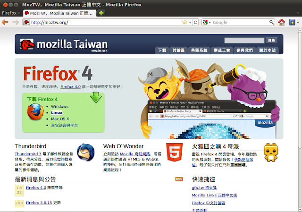302x212 pixels.
Task: Select the MozTW, Mozilla Taiwan tab
Action: coord(59,13)
